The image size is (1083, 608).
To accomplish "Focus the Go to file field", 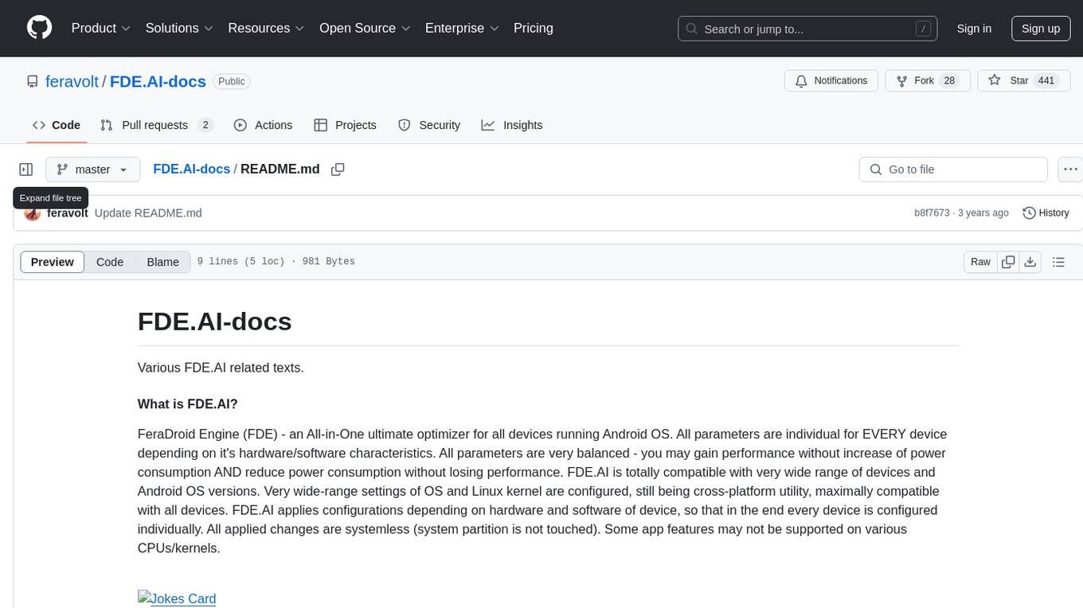I will coord(953,170).
